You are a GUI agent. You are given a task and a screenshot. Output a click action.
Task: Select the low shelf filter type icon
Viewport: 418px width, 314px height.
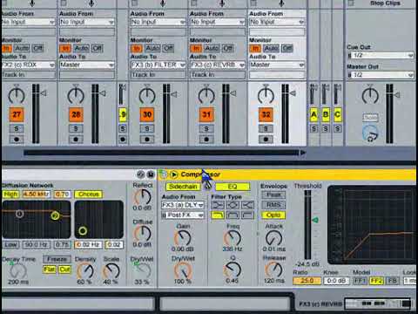tap(218, 205)
